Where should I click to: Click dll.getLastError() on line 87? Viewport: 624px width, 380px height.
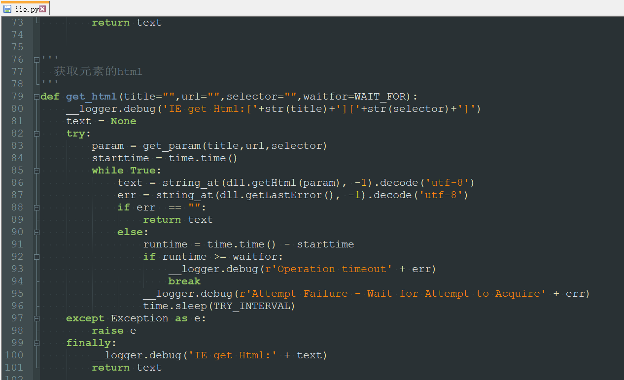[280, 195]
